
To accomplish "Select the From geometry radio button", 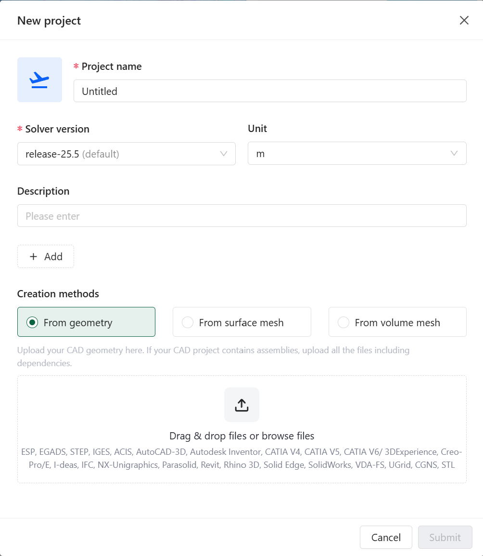I will click(x=32, y=322).
